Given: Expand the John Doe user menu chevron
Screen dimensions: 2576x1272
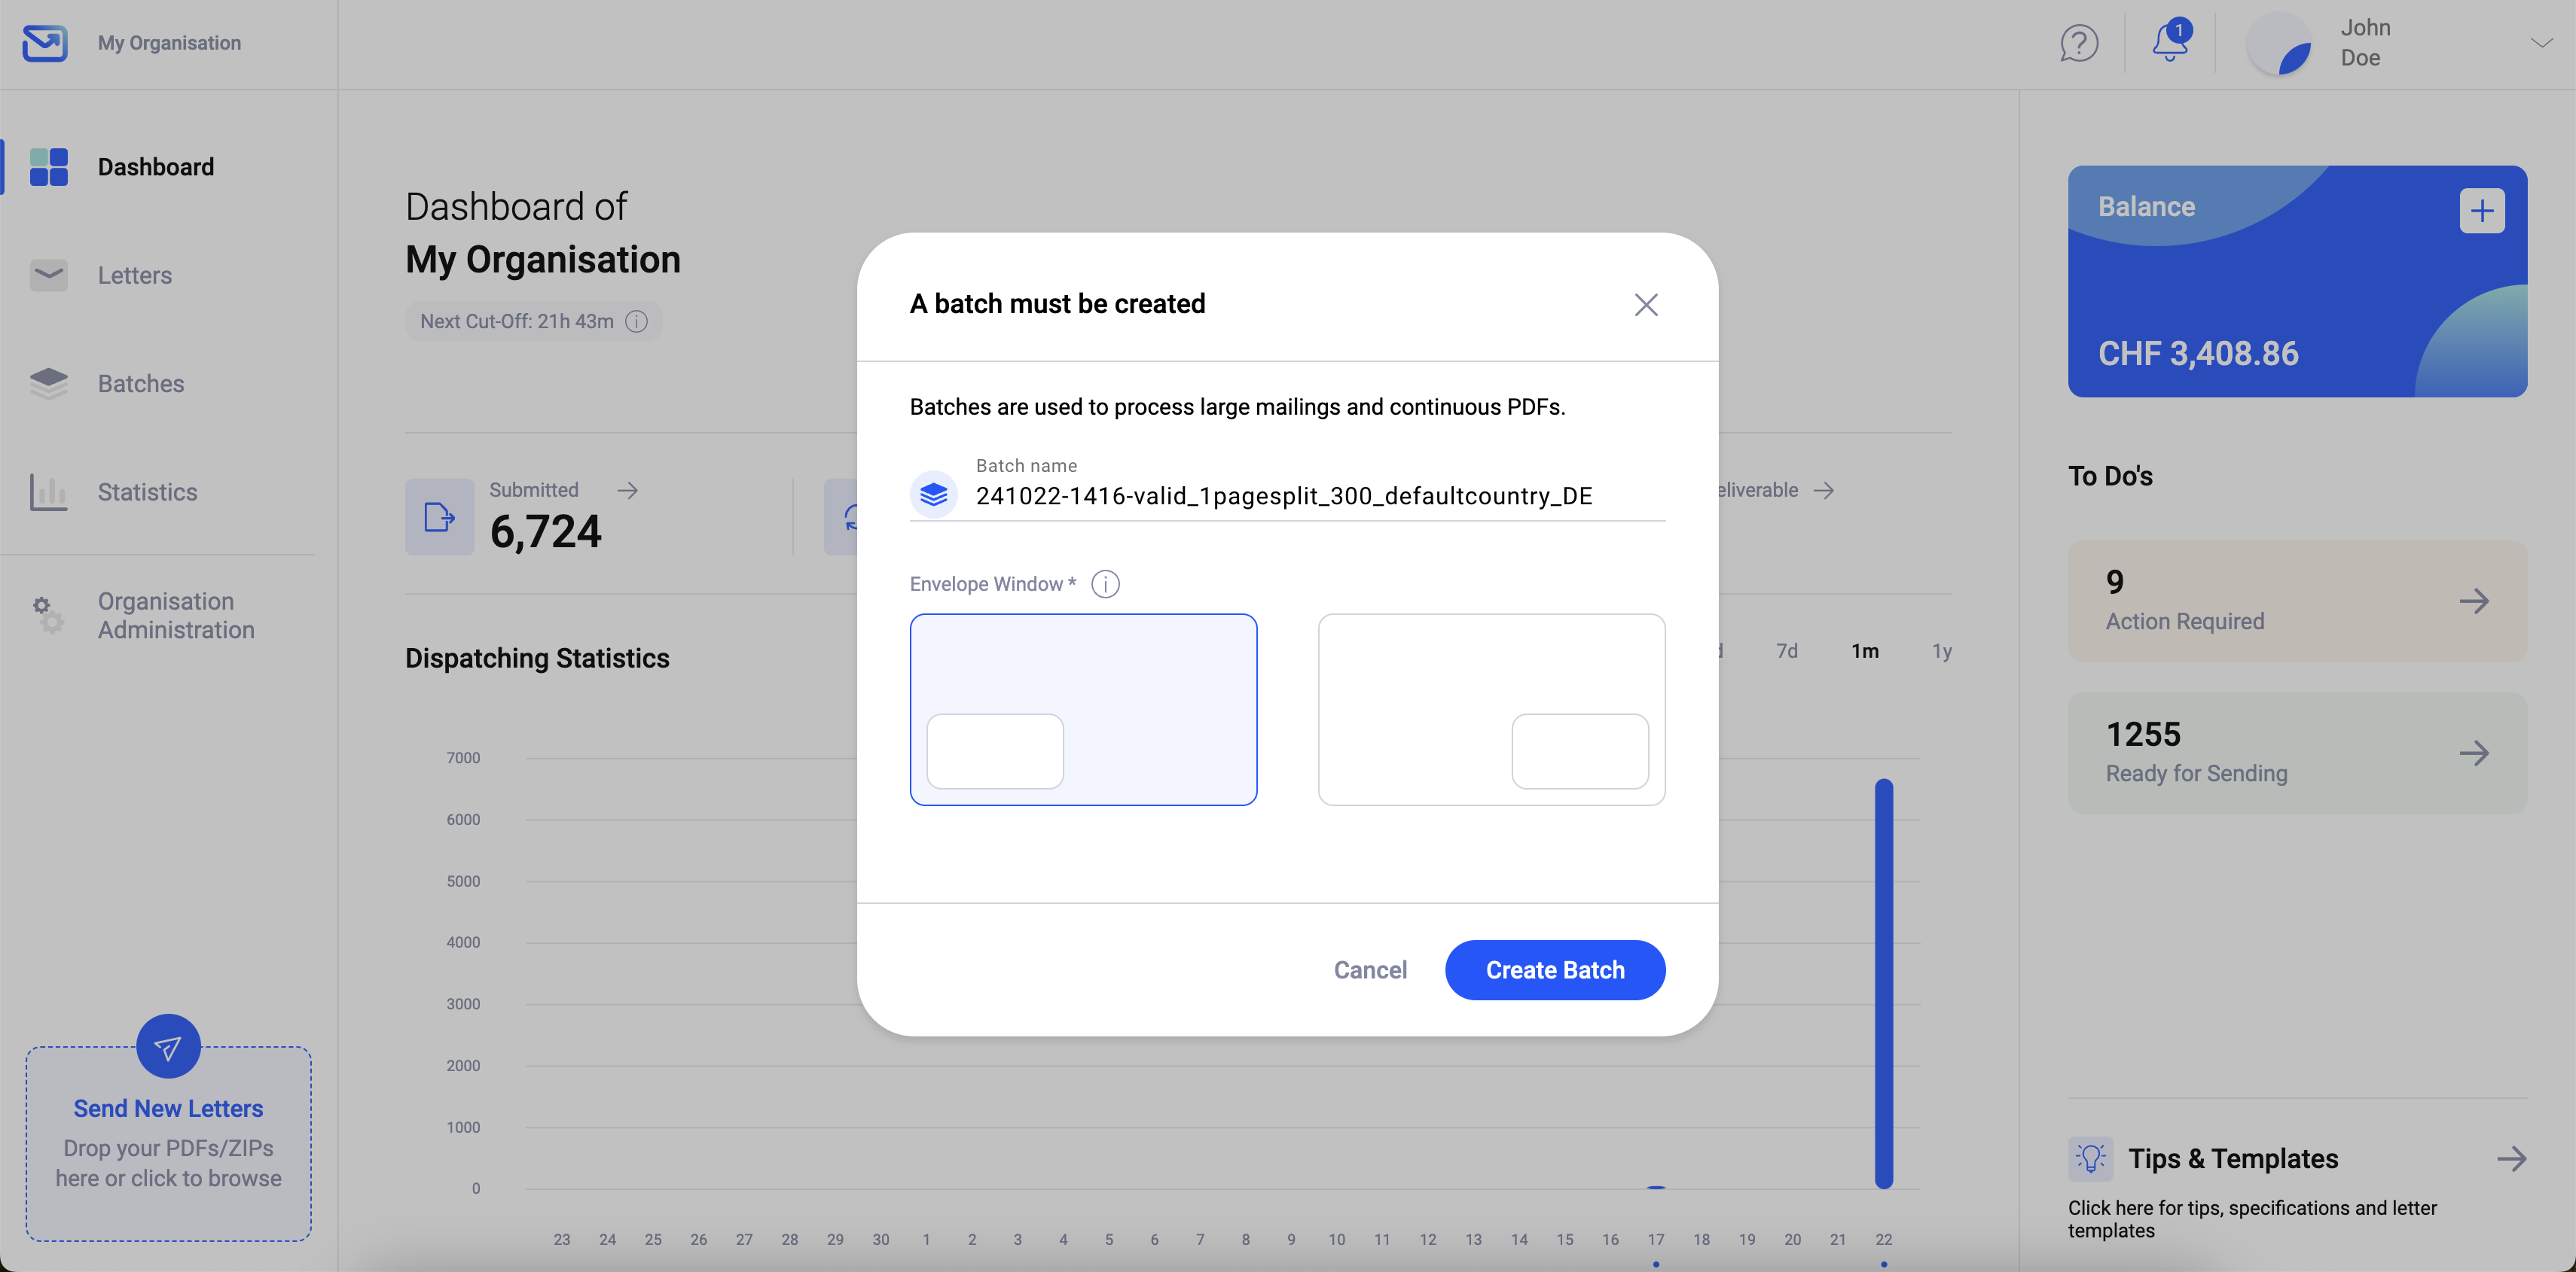Looking at the screenshot, I should 2541,43.
